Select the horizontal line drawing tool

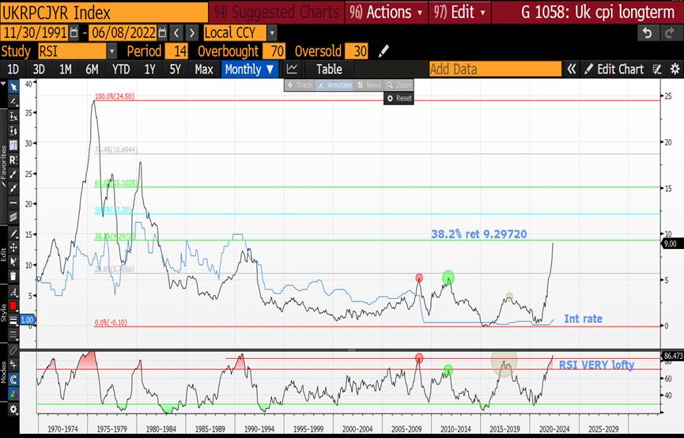[13, 203]
